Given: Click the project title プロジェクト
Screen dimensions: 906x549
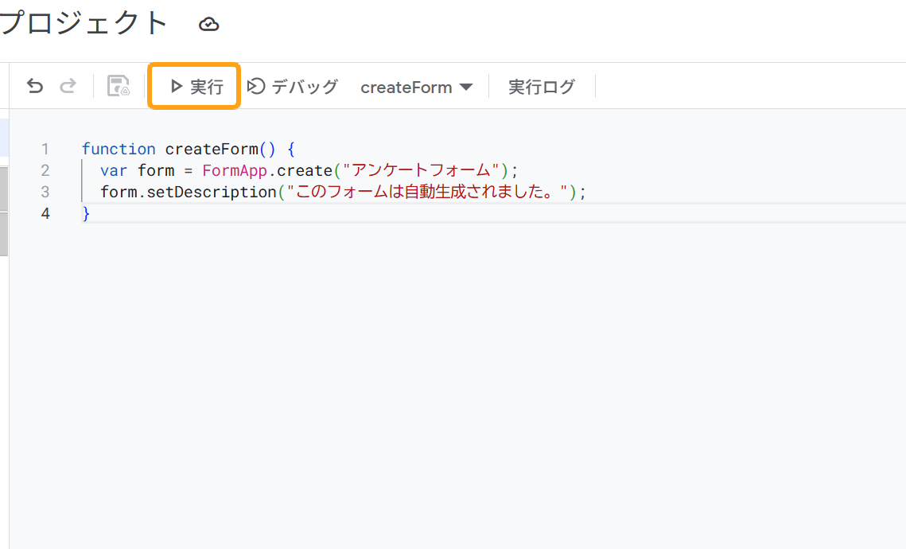Looking at the screenshot, I should [x=84, y=24].
